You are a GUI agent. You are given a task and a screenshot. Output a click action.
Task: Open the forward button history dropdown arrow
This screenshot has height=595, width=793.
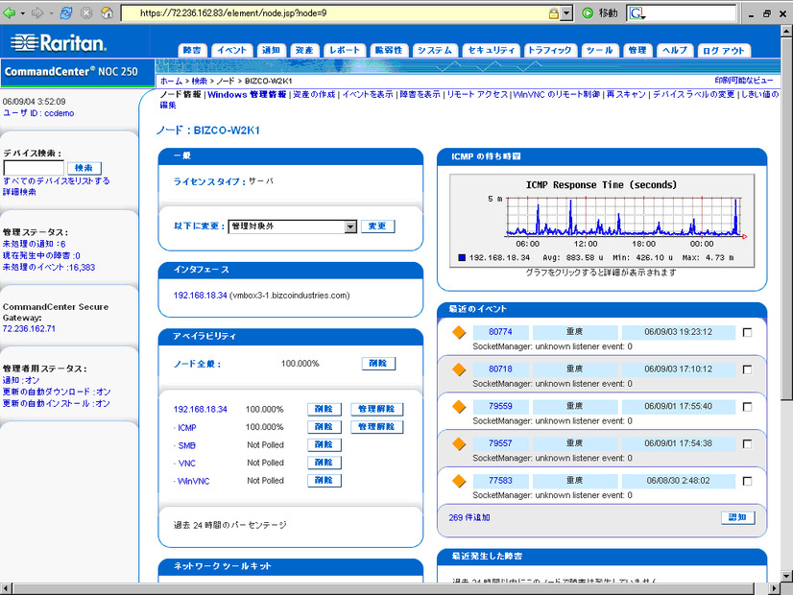(51, 13)
